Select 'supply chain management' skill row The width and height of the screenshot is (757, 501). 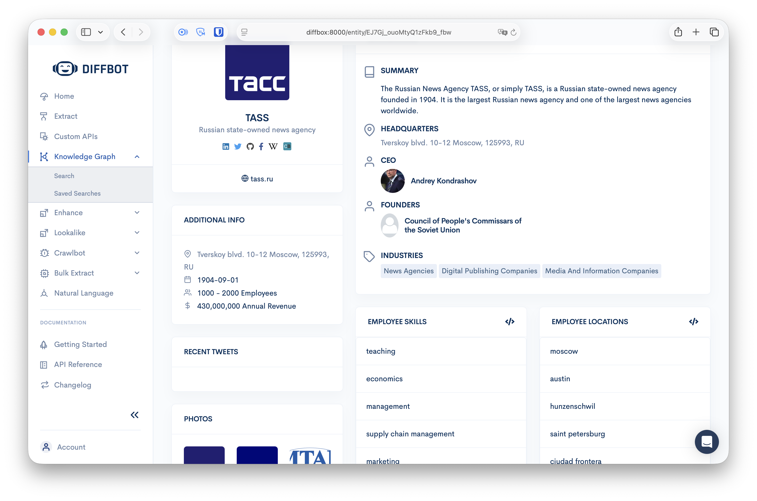pos(441,434)
